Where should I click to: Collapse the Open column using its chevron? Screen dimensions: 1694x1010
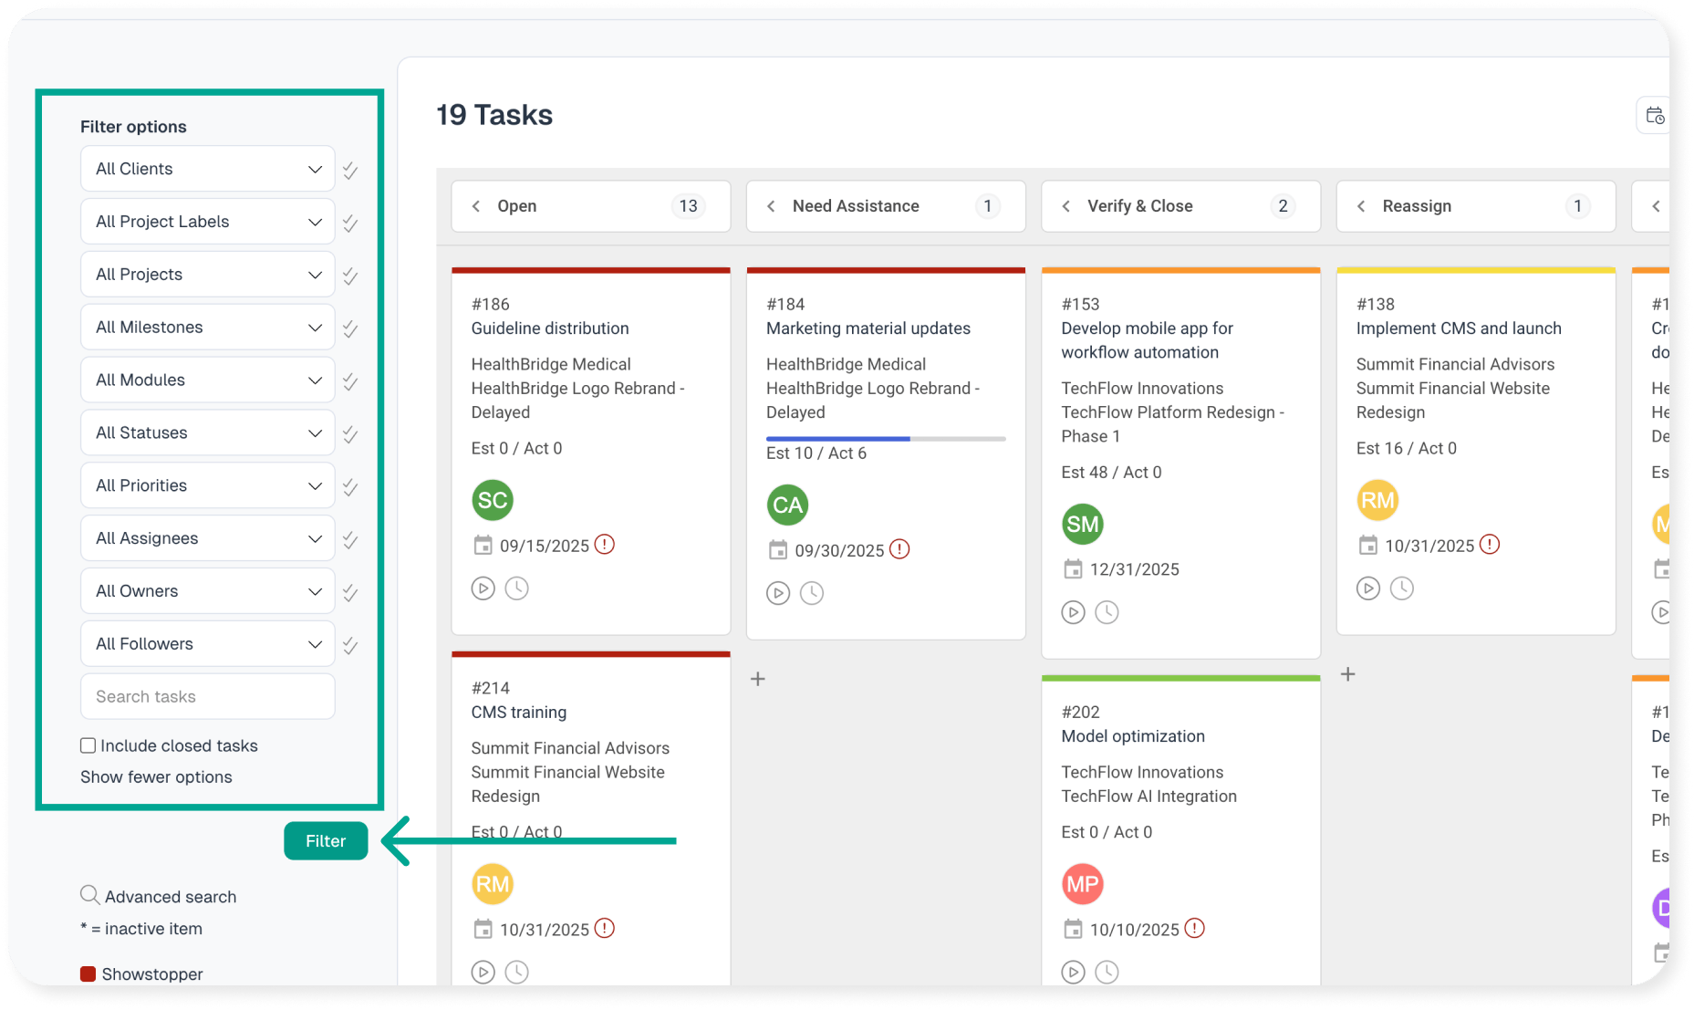476,206
